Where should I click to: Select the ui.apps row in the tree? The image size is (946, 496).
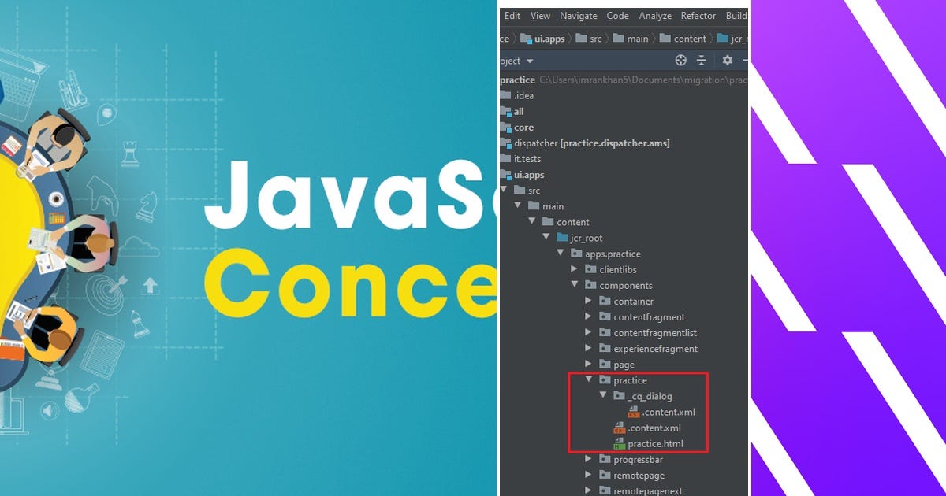tap(624, 175)
